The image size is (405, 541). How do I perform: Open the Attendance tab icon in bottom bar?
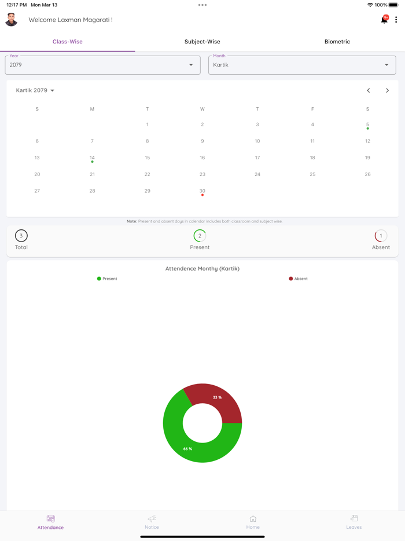(51, 518)
